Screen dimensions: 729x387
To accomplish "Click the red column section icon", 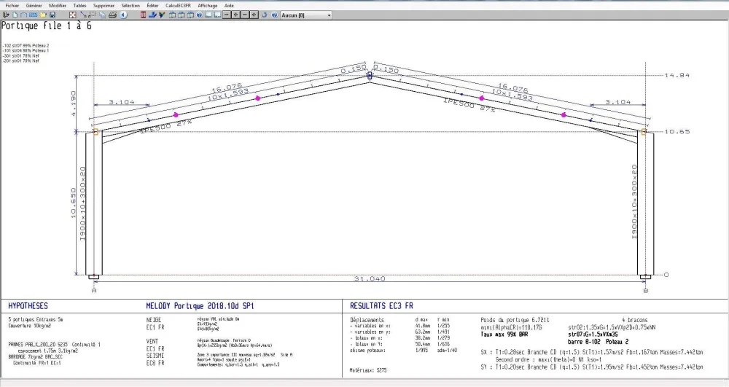I will tap(143, 15).
